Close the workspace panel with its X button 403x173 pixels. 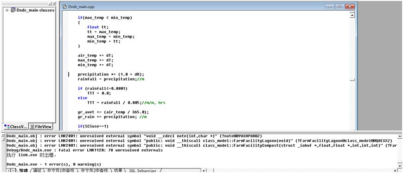coord(54,4)
